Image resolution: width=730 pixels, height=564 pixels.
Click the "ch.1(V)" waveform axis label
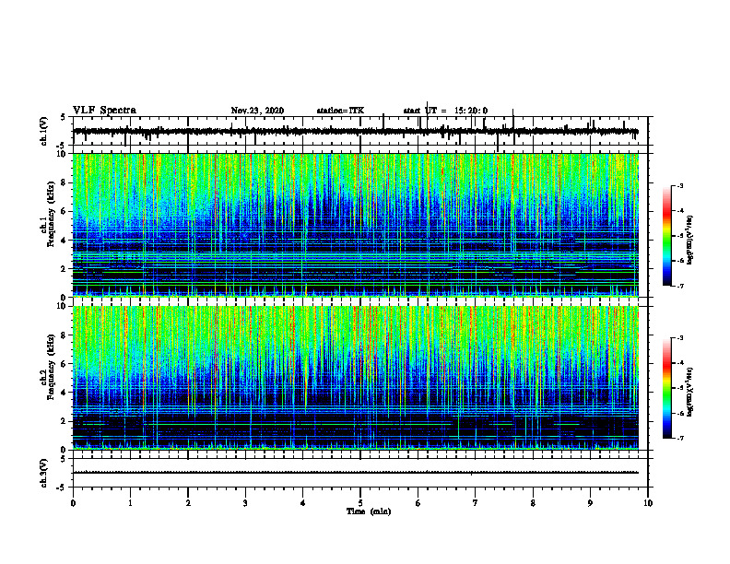click(44, 131)
